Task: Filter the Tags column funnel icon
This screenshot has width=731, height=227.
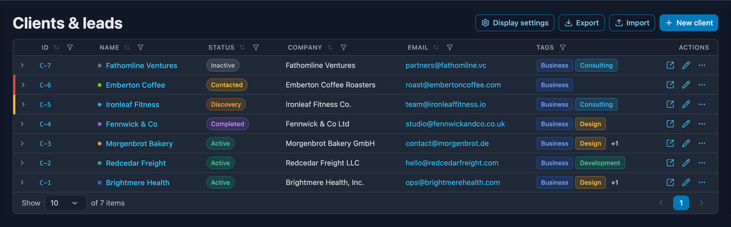Action: coord(563,48)
